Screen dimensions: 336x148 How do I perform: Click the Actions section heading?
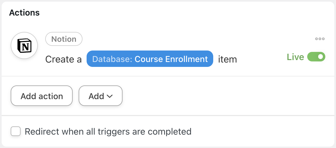[x=24, y=13]
